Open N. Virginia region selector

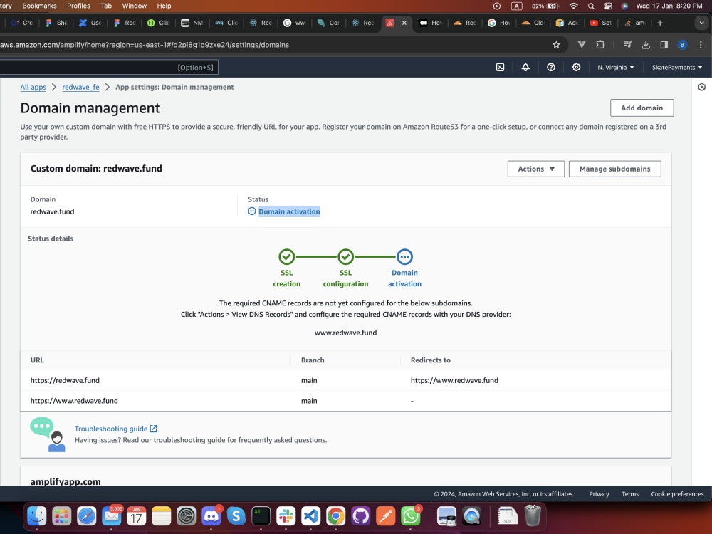616,67
